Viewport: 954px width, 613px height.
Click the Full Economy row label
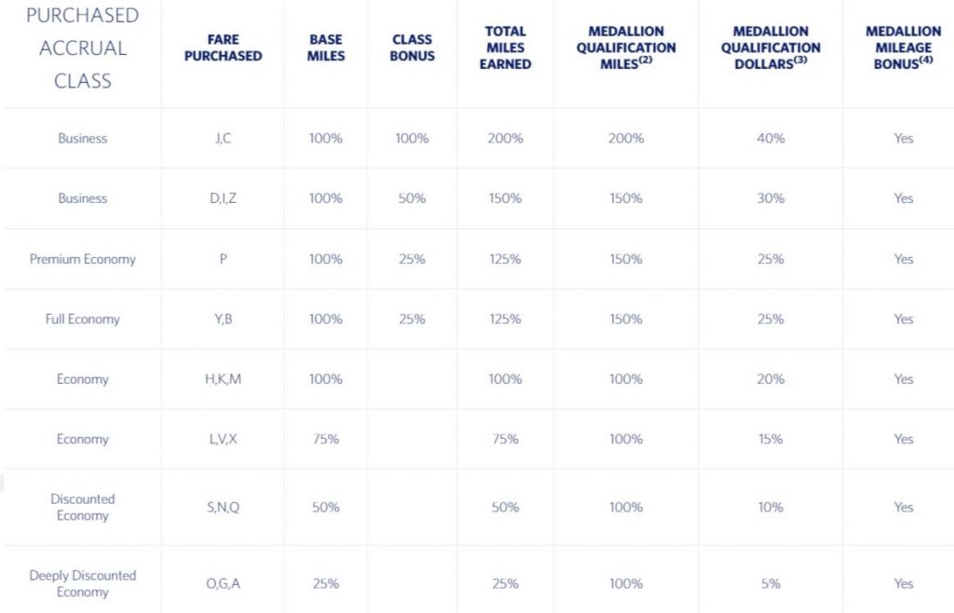(x=82, y=319)
